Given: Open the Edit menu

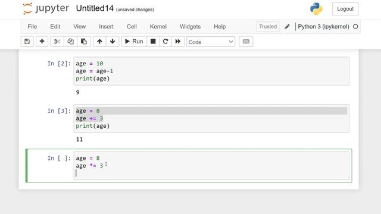Looking at the screenshot, I should tap(55, 27).
